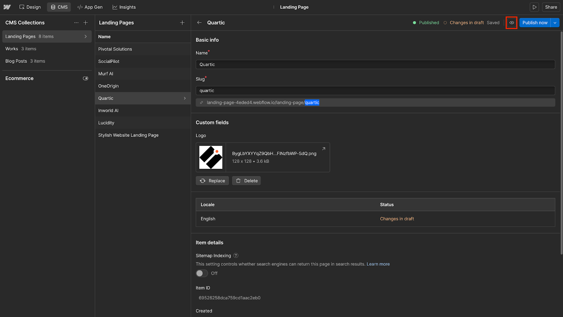563x317 pixels.
Task: Click the Webflow logo icon
Action: (7, 7)
